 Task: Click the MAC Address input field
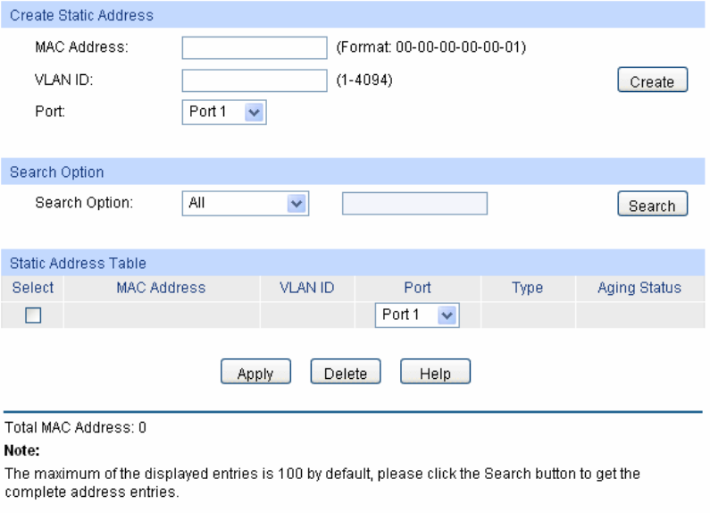[254, 47]
